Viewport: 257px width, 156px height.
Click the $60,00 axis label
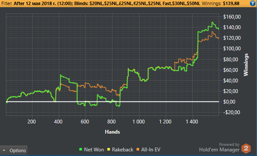[231, 70]
